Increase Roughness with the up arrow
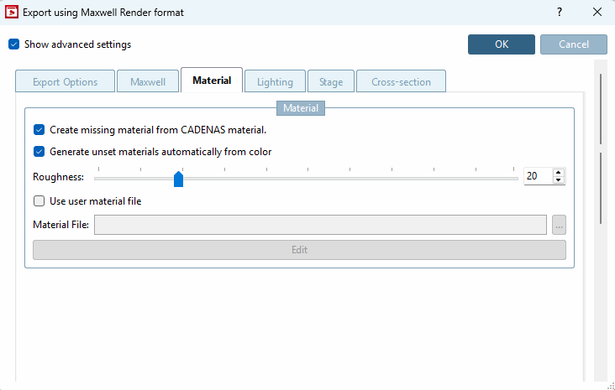The width and height of the screenshot is (615, 390). coord(559,172)
